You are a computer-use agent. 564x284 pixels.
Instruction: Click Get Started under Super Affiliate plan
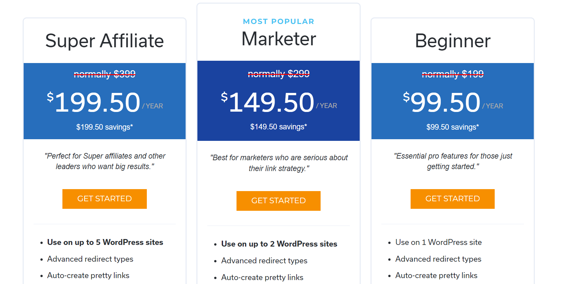point(104,199)
